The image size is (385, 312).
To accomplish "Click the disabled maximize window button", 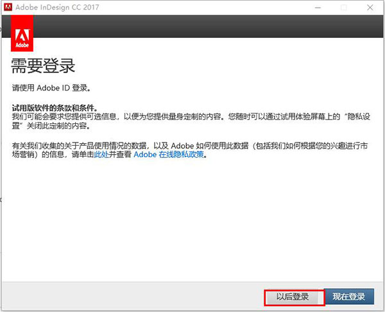I will pyautogui.click(x=343, y=8).
